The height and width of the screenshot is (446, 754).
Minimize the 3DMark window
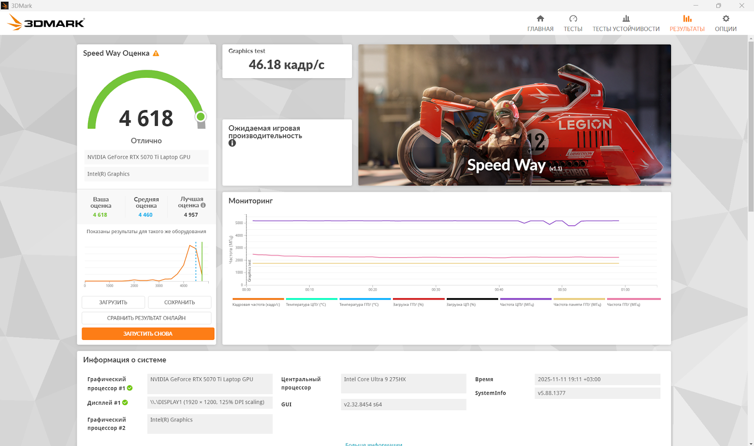696,6
